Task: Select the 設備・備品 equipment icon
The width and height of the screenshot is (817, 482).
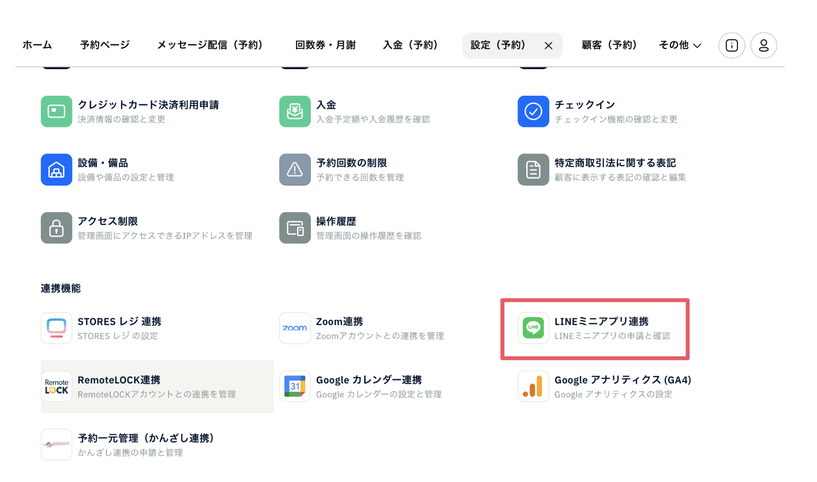Action: tap(57, 170)
